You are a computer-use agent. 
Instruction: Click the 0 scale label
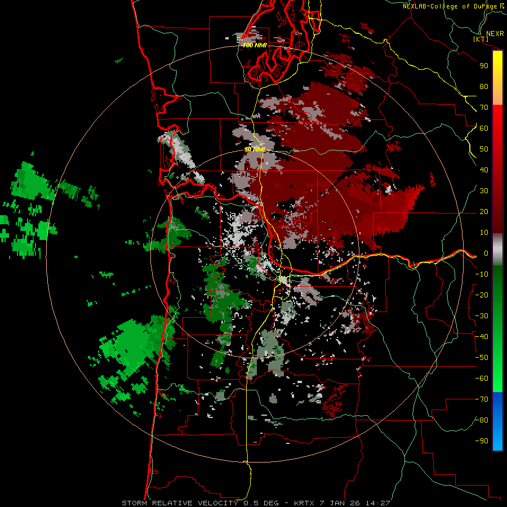[486, 253]
